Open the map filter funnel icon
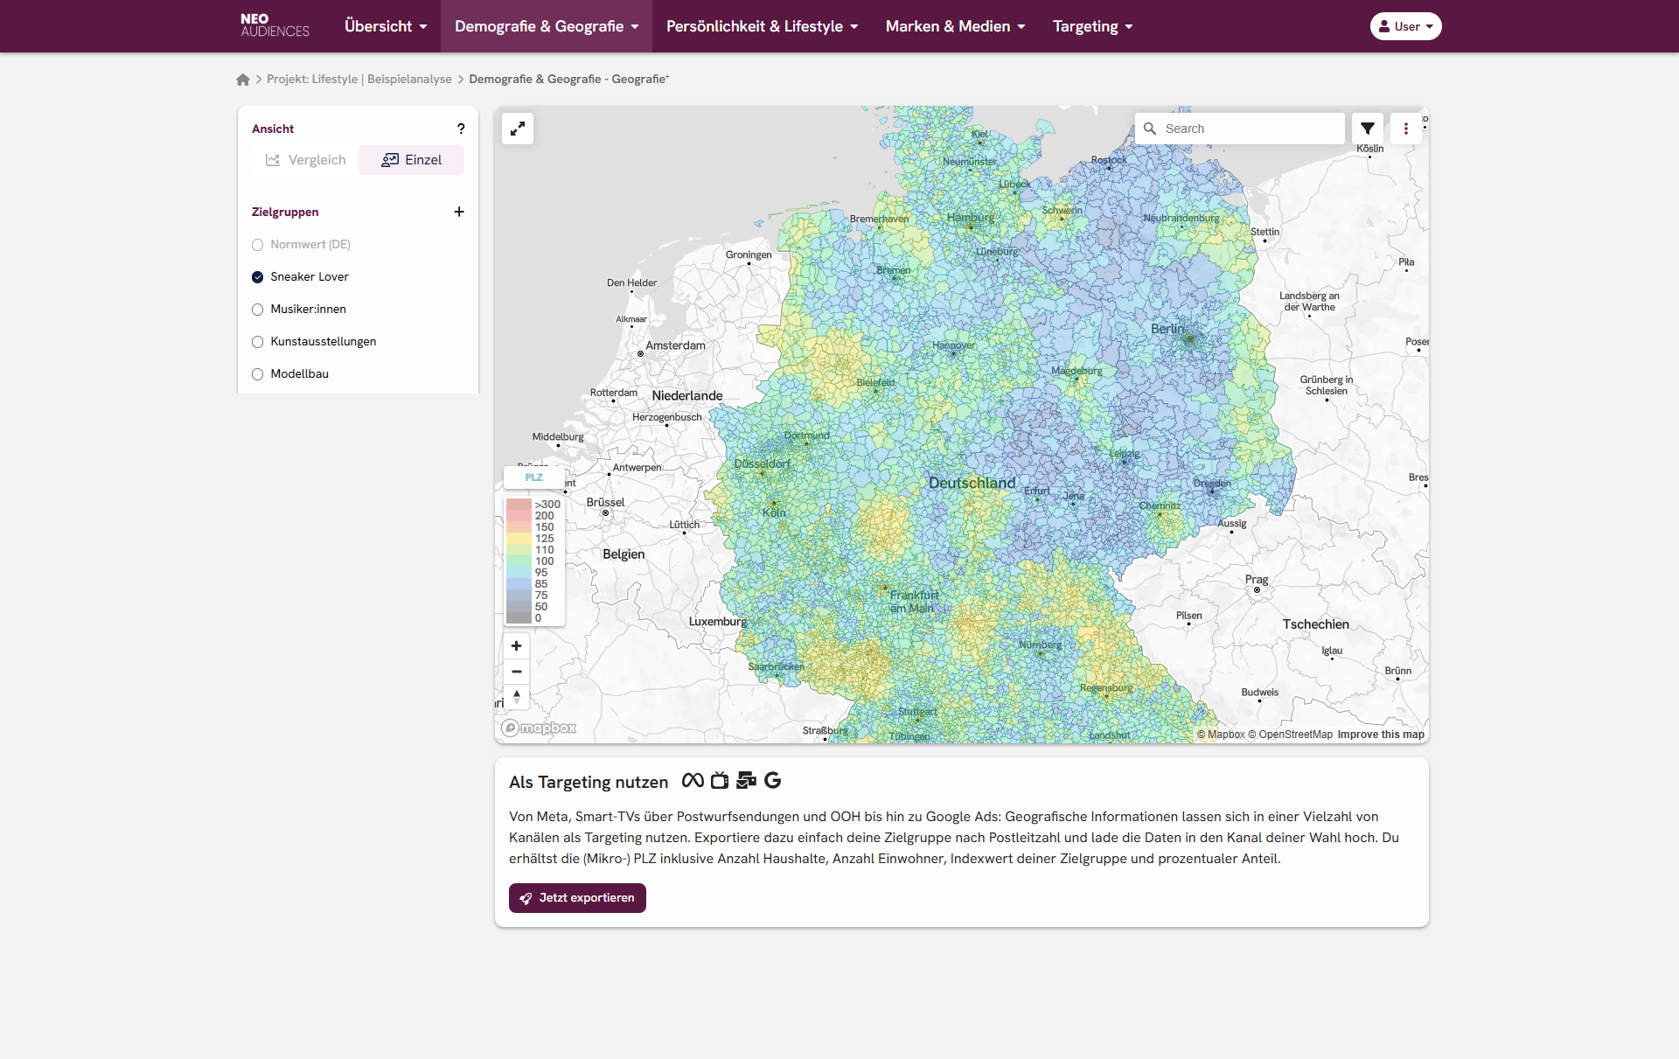Screen dimensions: 1679x1059 (1368, 129)
